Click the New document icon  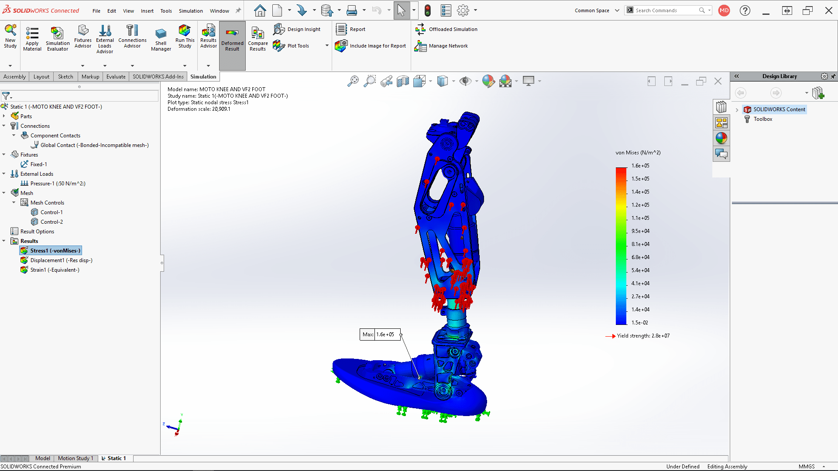click(277, 10)
